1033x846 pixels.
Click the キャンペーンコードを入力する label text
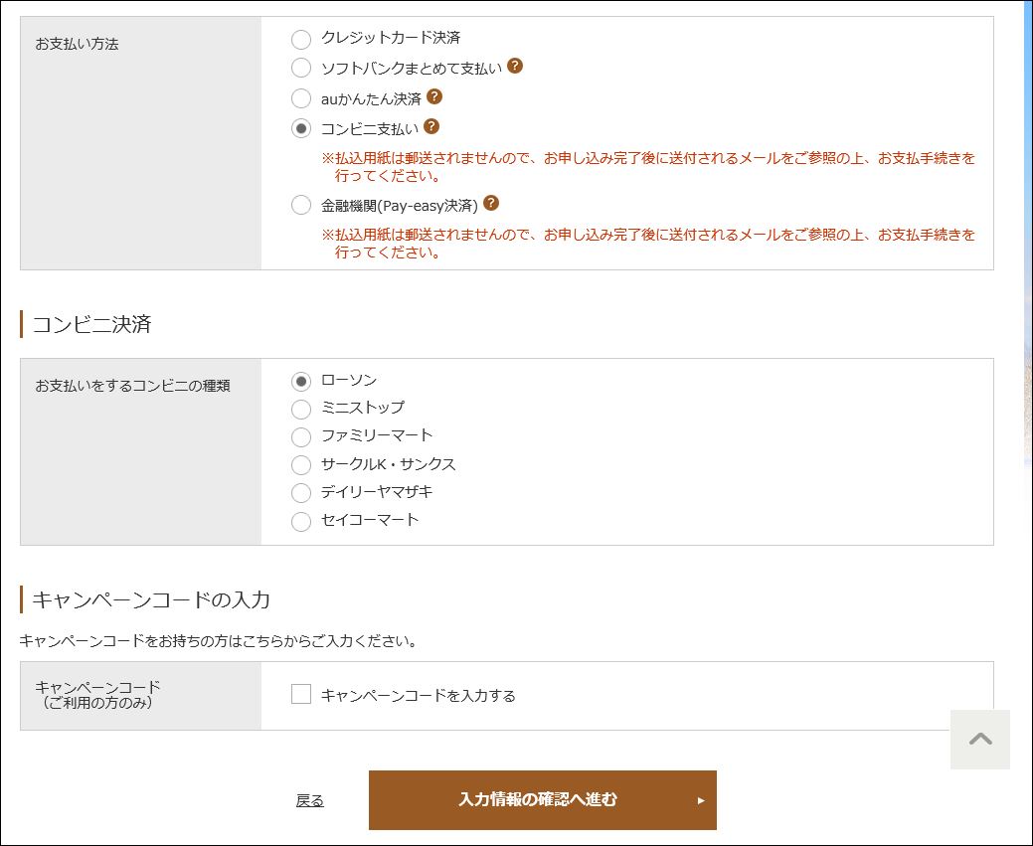(418, 695)
